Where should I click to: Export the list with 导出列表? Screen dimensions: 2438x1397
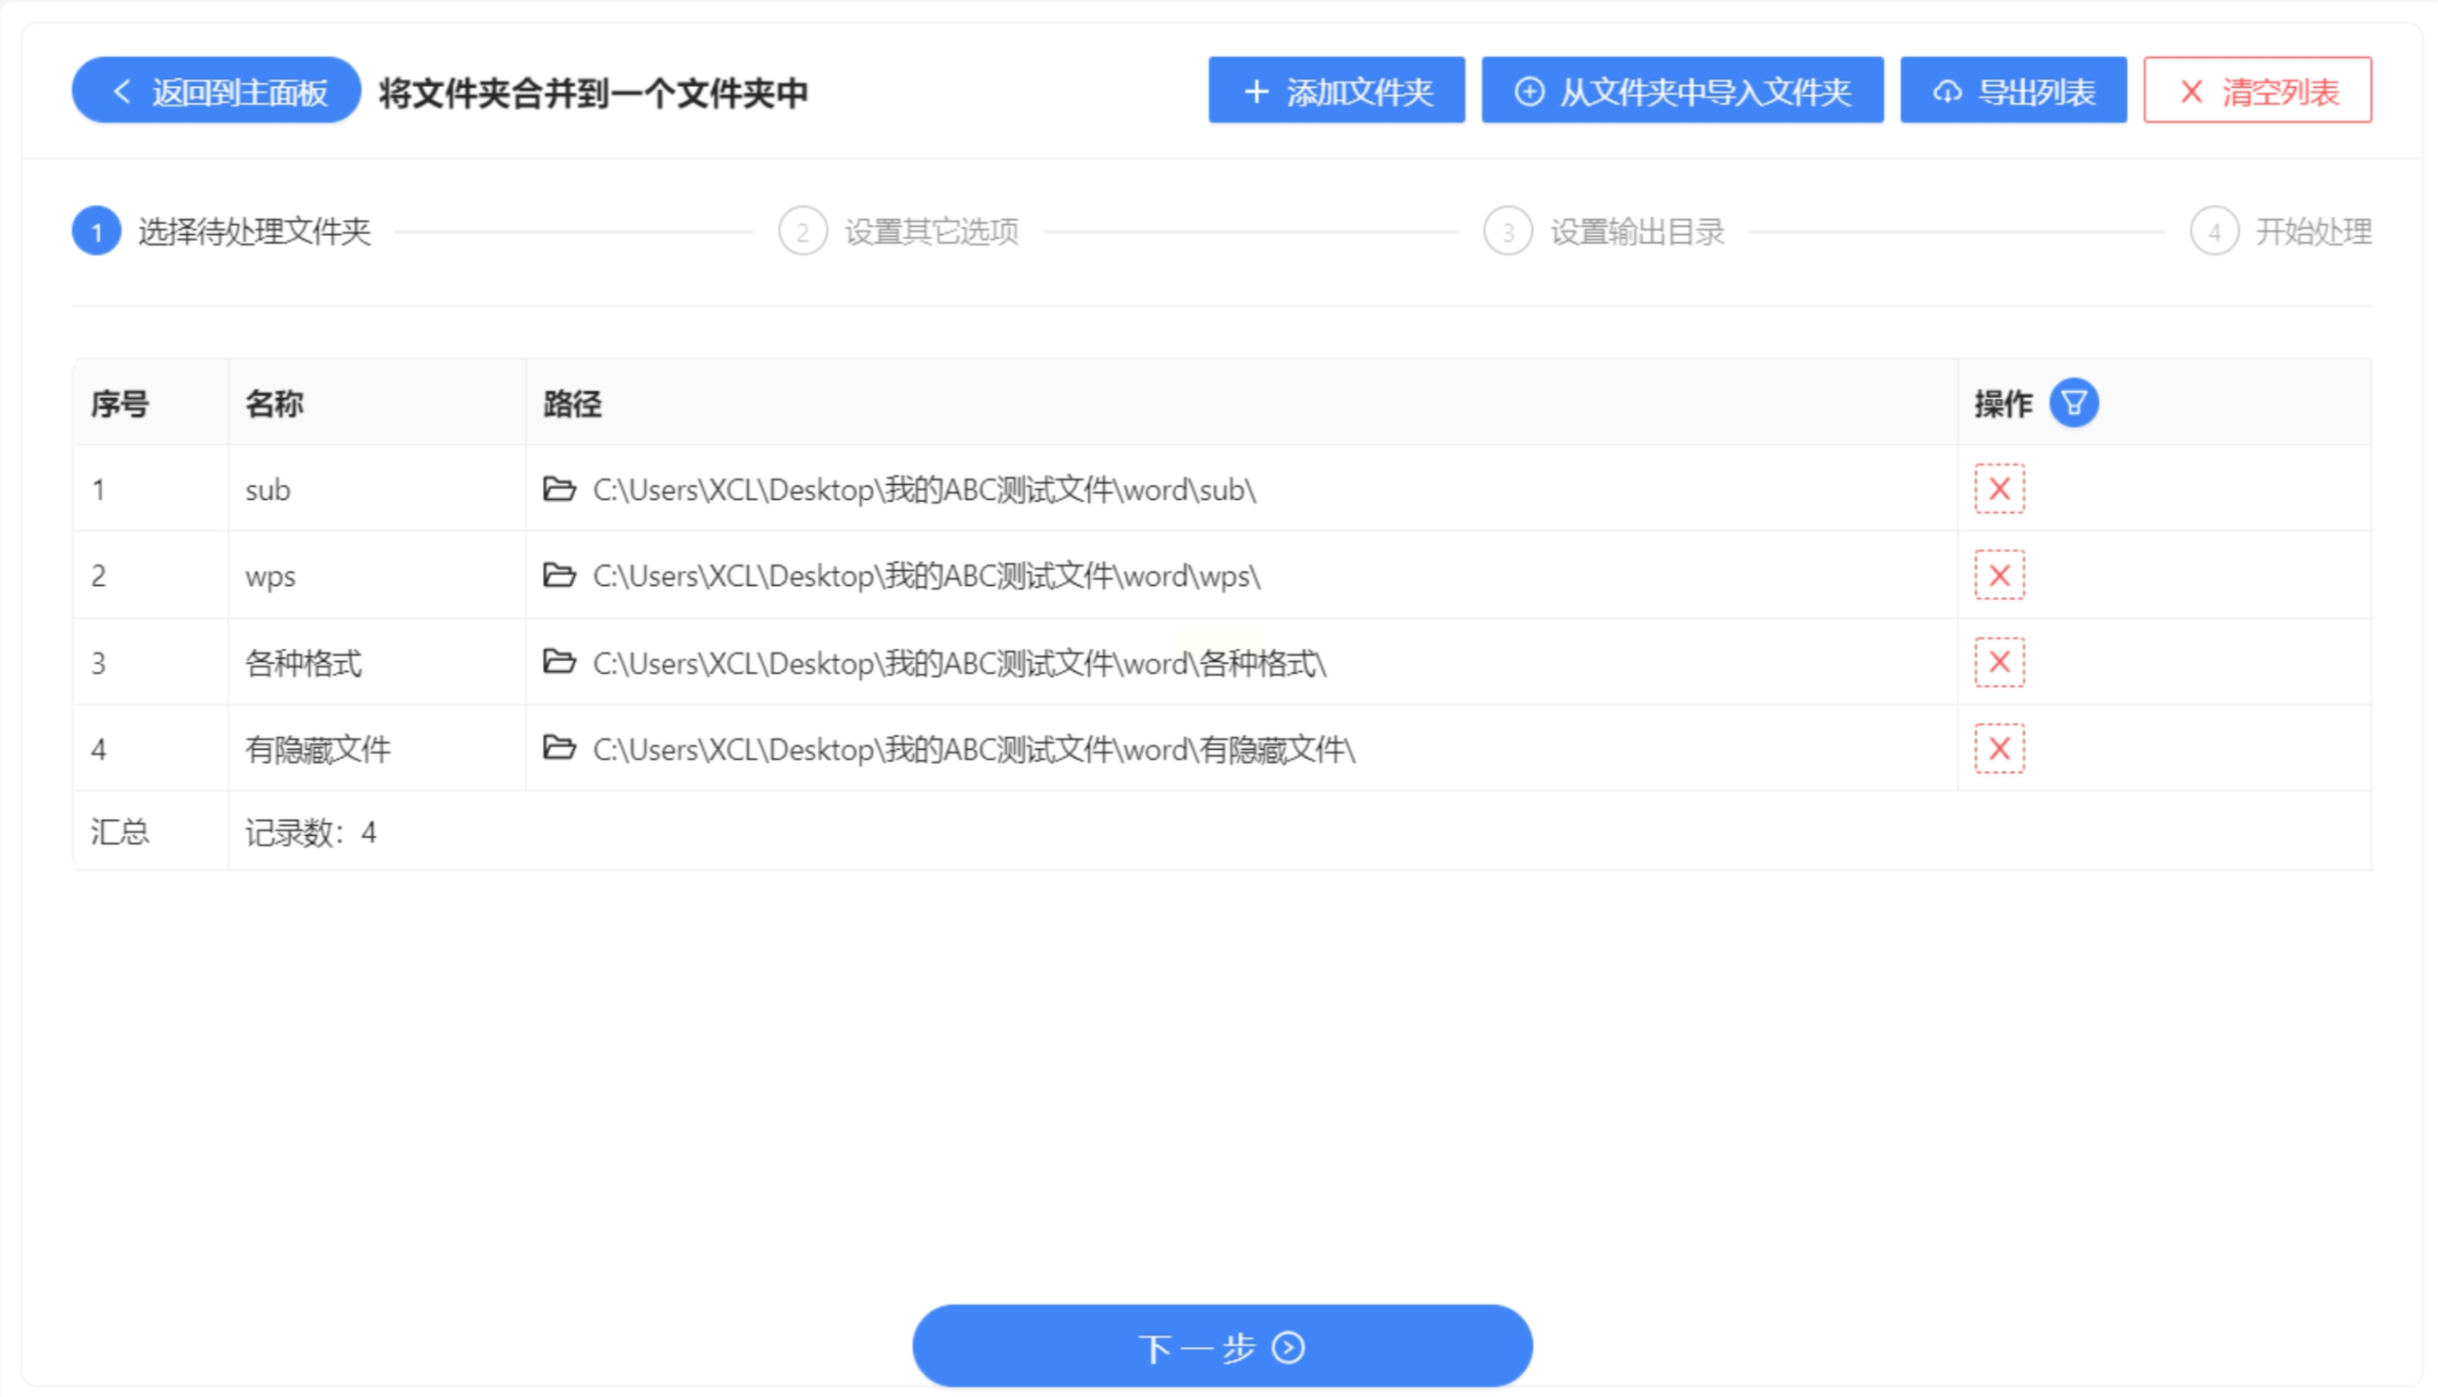click(2013, 91)
